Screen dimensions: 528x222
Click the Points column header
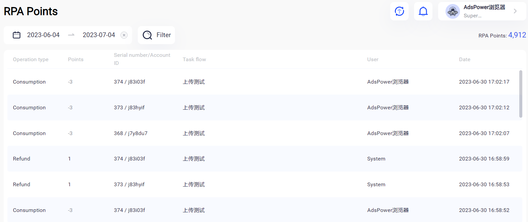75,60
